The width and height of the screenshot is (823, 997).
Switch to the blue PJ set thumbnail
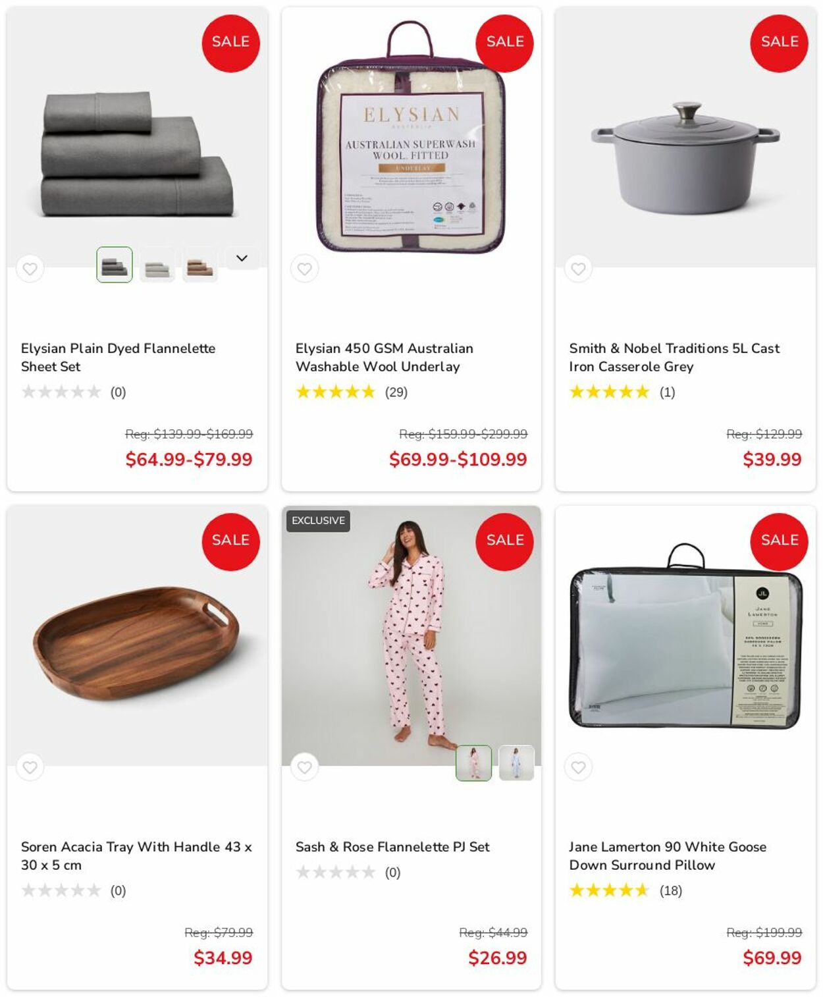point(516,763)
